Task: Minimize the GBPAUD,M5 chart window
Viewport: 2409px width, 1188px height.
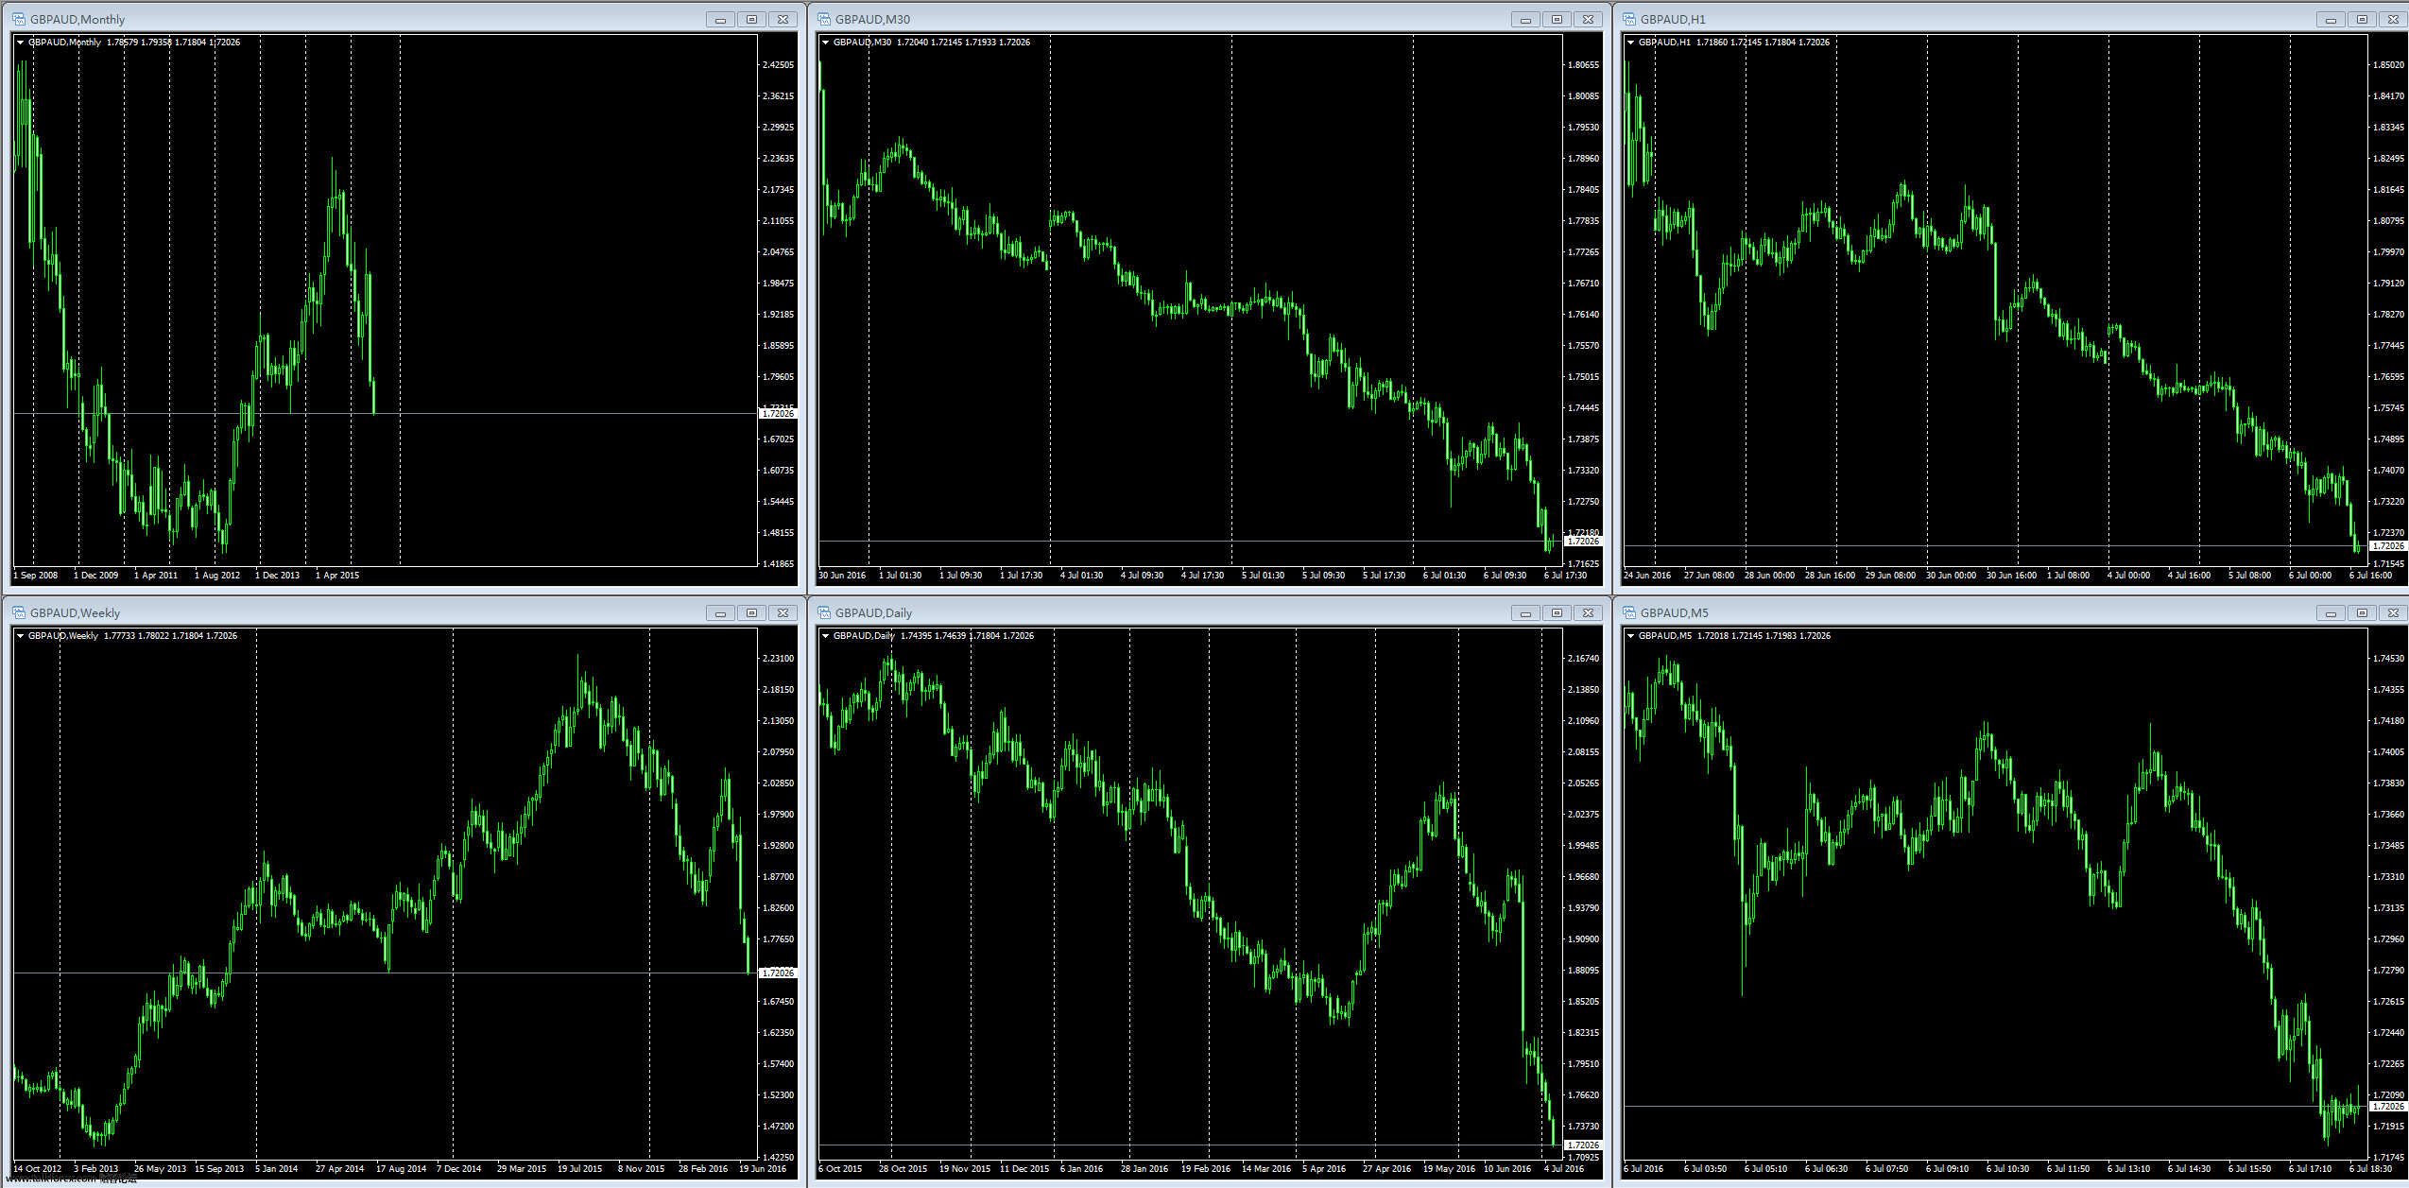Action: click(x=2331, y=612)
